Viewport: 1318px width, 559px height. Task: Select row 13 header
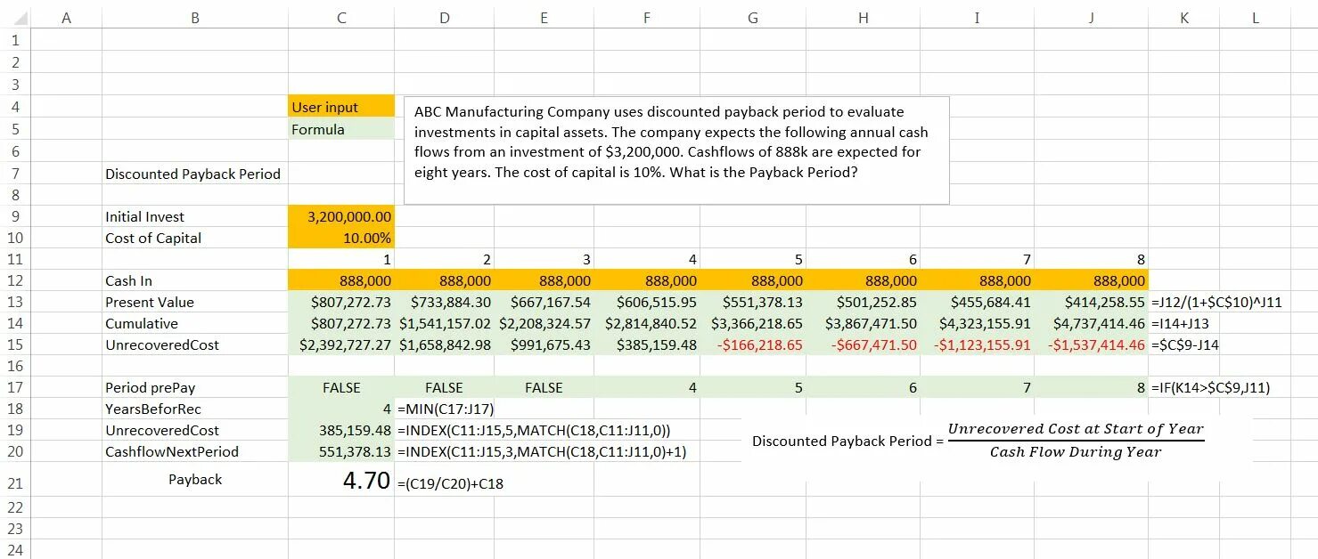pyautogui.click(x=15, y=302)
